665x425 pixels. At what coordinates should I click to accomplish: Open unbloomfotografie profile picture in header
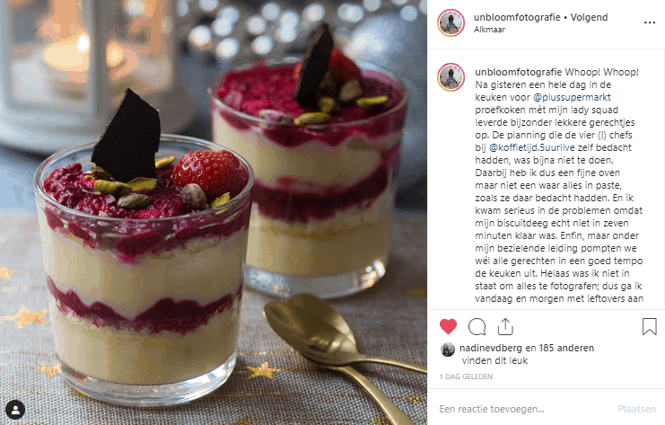pos(451,23)
